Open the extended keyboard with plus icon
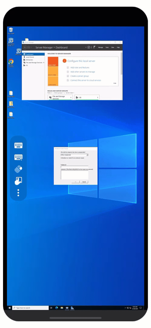This screenshot has height=328, width=151. [x=18, y=157]
